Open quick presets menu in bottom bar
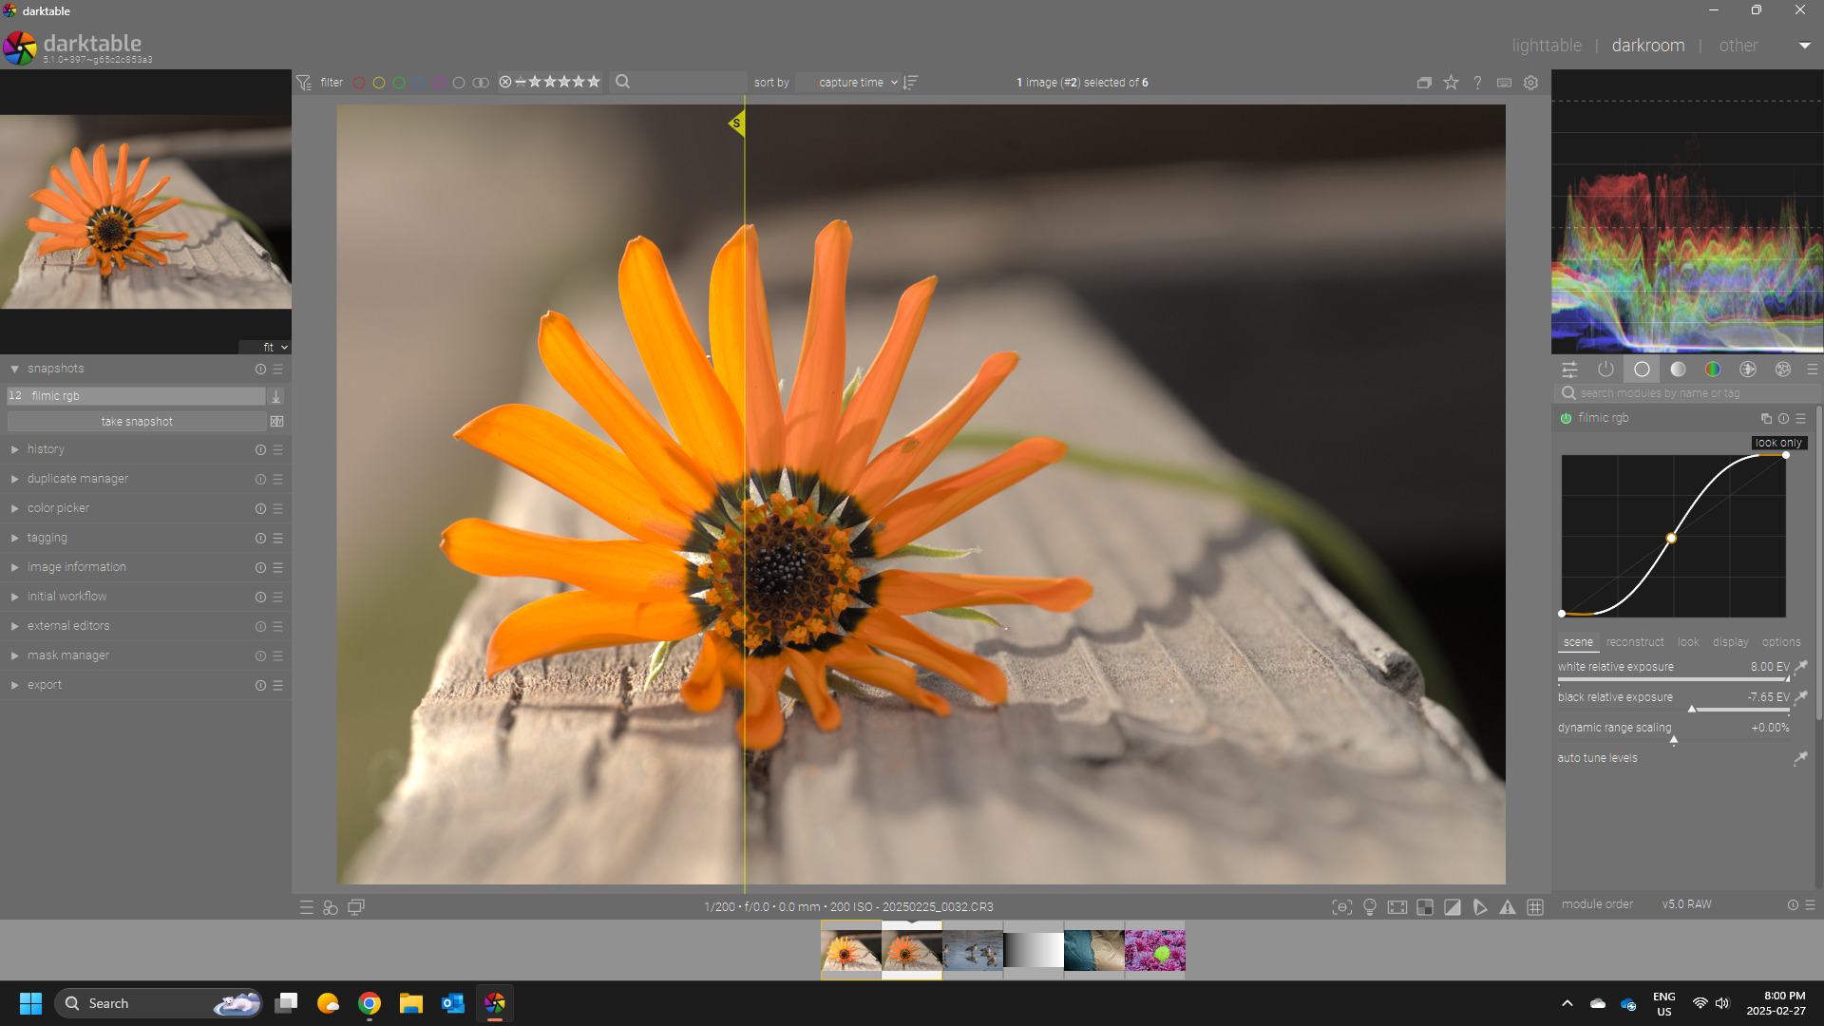Image resolution: width=1824 pixels, height=1026 pixels. (x=306, y=907)
